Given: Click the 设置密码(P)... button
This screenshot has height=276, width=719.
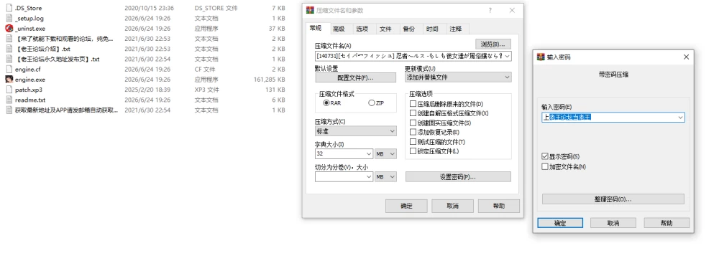Looking at the screenshot, I should click(458, 177).
